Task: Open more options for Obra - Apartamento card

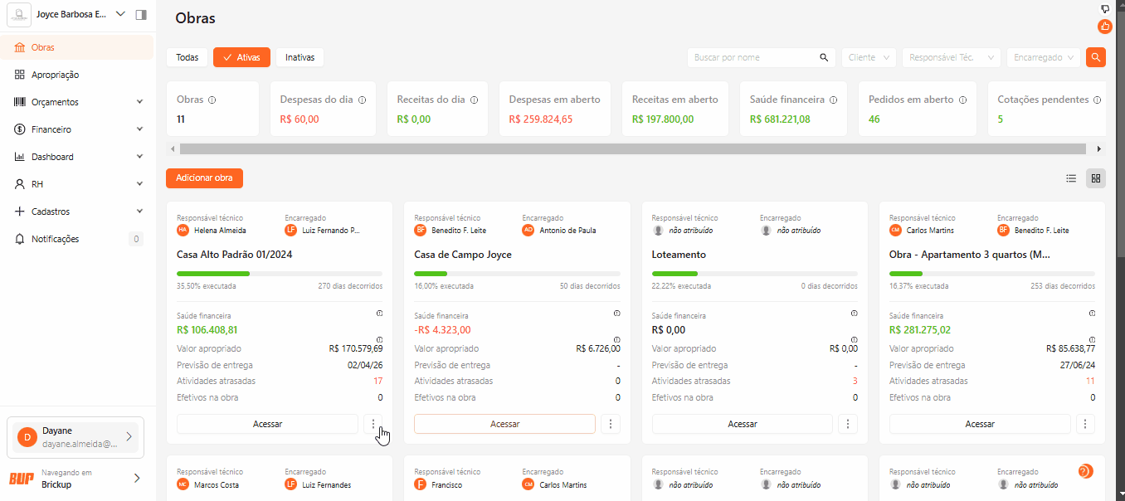Action: [x=1085, y=424]
